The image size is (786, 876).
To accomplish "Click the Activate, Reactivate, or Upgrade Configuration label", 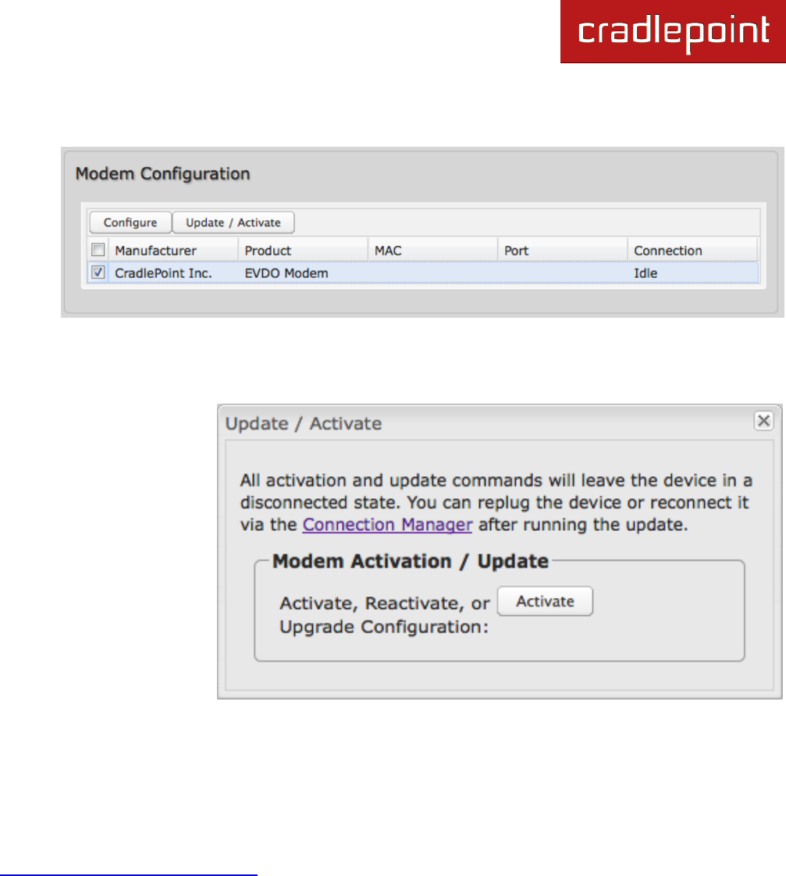I will point(384,615).
